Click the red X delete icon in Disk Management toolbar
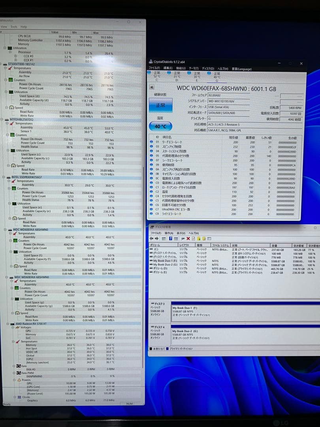The image size is (320, 427). 188,239
